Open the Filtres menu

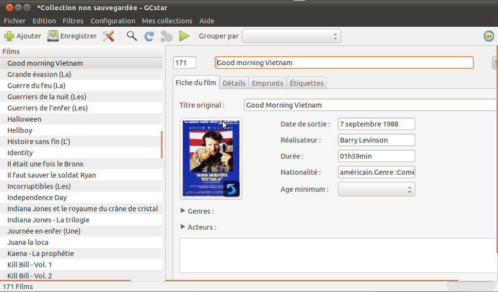point(73,21)
